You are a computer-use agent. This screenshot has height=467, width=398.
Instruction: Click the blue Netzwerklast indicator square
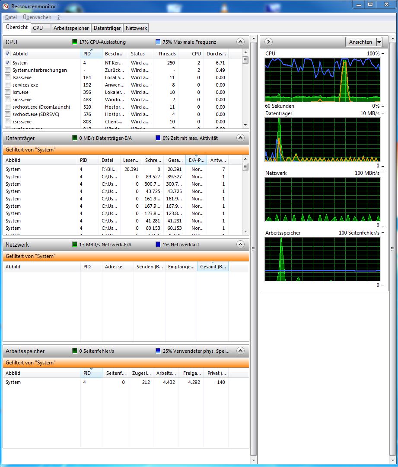pyautogui.click(x=158, y=244)
